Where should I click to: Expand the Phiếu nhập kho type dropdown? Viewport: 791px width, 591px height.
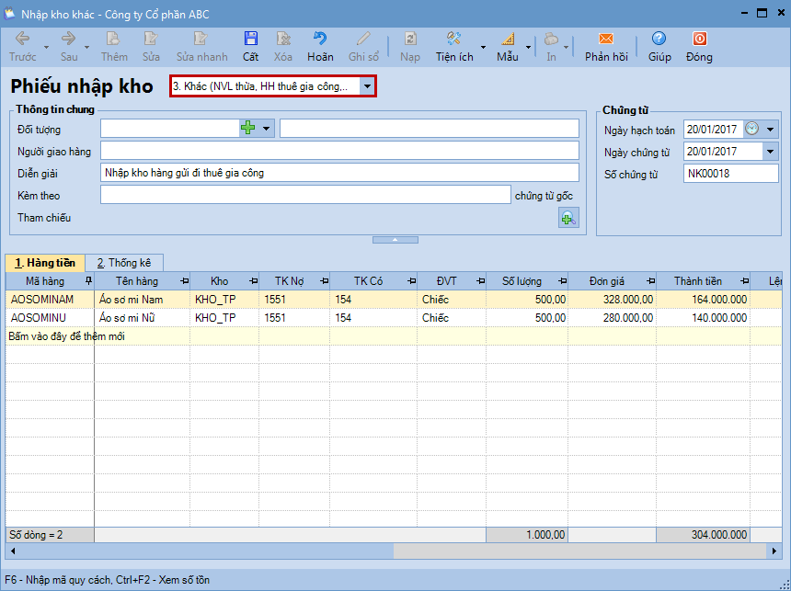point(367,86)
